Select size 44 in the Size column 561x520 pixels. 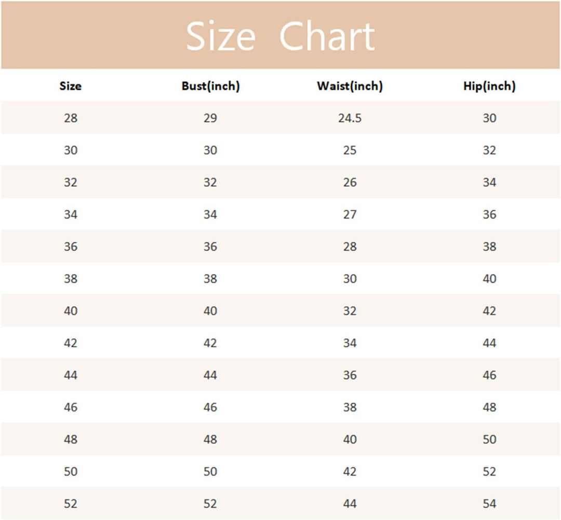coord(71,376)
